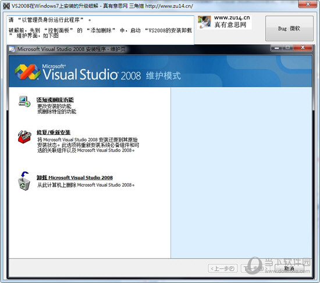Click the www.zu14.cn website logo thumbnail

click(x=204, y=22)
